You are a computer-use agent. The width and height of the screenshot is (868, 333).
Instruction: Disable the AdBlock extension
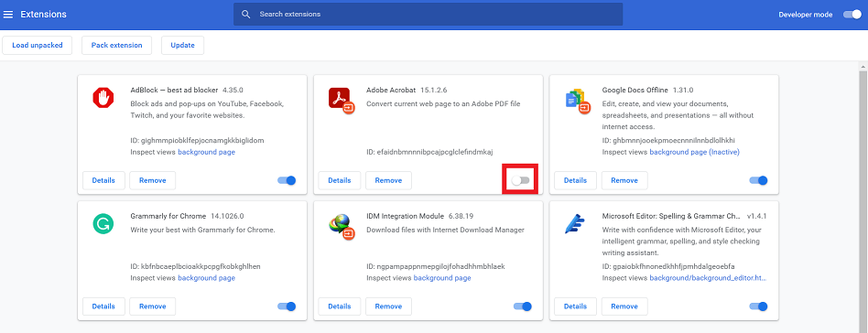click(287, 180)
